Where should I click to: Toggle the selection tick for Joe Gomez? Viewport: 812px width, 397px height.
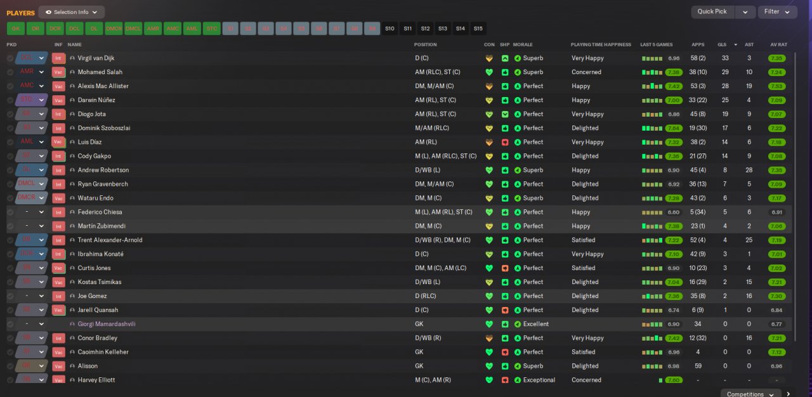(x=10, y=296)
